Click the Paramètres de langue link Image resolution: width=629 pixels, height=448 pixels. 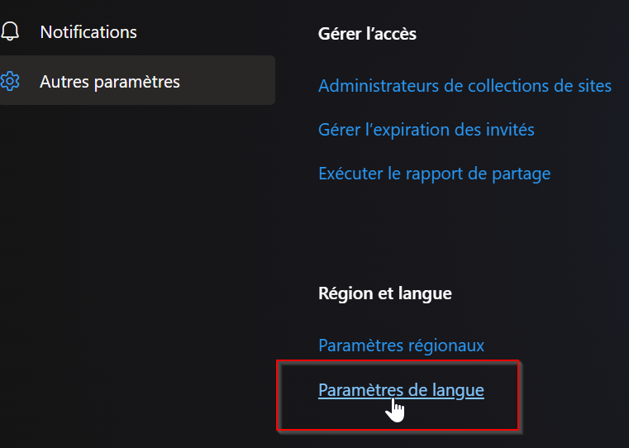(x=401, y=389)
